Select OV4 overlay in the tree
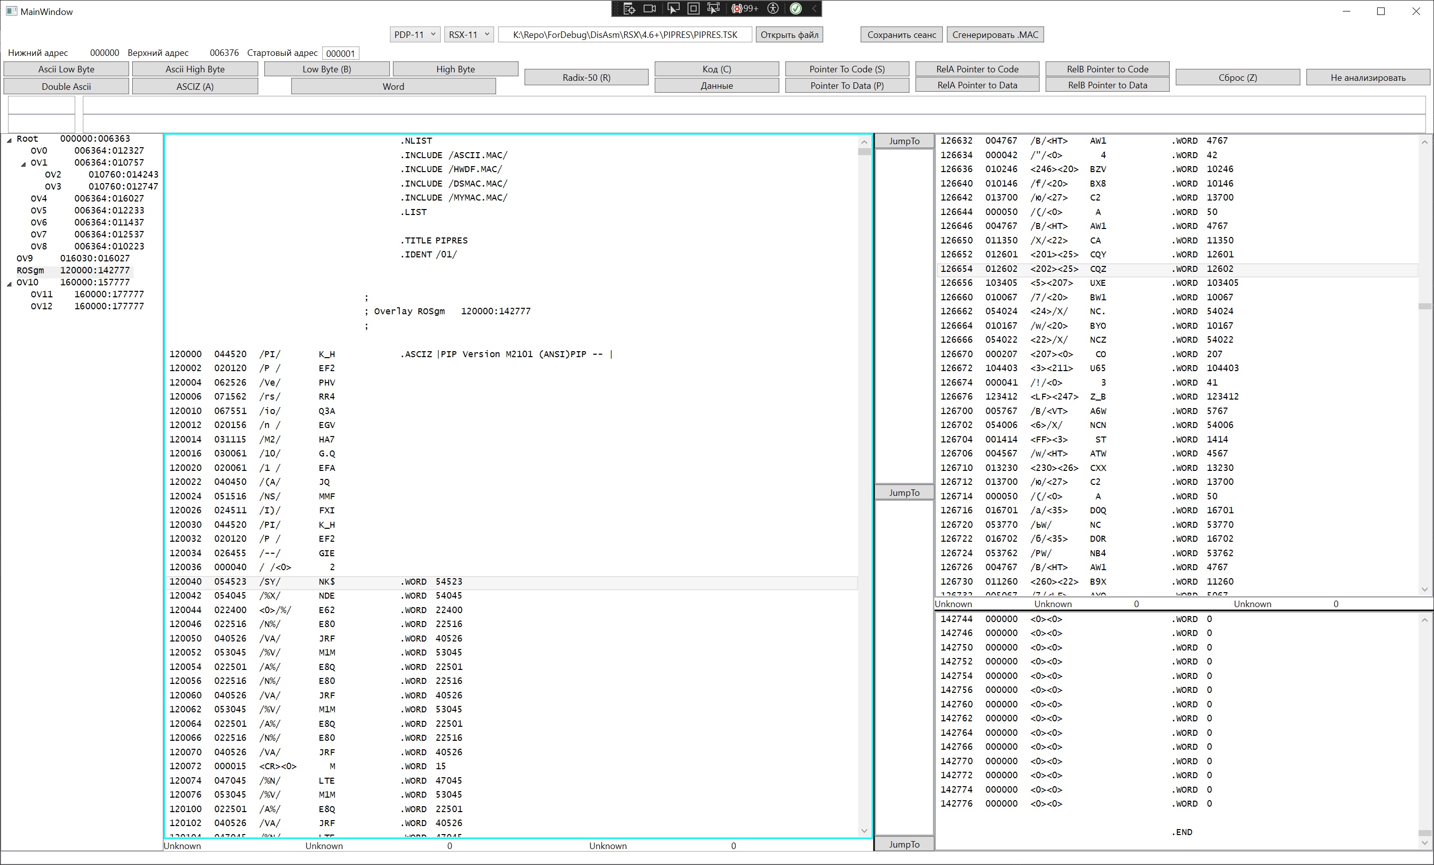This screenshot has width=1434, height=865. (38, 199)
